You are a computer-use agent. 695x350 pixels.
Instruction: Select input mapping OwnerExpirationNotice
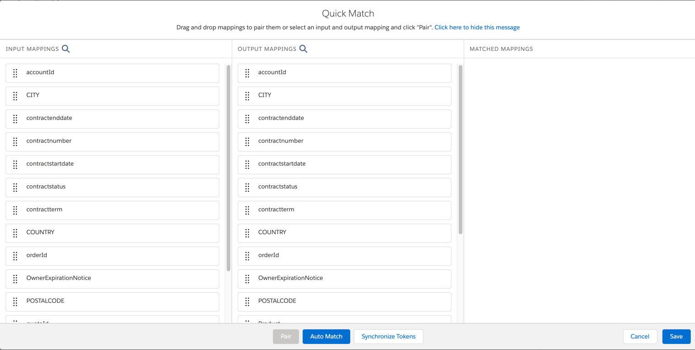click(x=112, y=279)
